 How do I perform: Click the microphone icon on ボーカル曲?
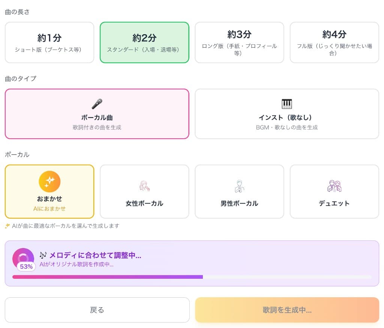[x=97, y=103]
